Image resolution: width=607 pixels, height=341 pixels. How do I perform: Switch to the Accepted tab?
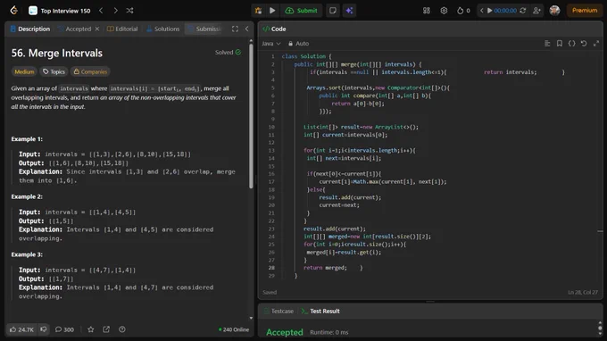click(75, 29)
